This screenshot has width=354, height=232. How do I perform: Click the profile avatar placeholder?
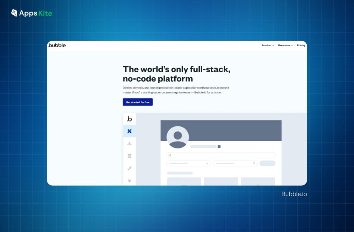coord(178,137)
